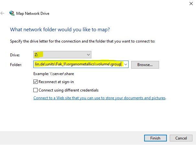
Task: Click the 'Reconnect at sign-in' label text
Action: (56, 82)
